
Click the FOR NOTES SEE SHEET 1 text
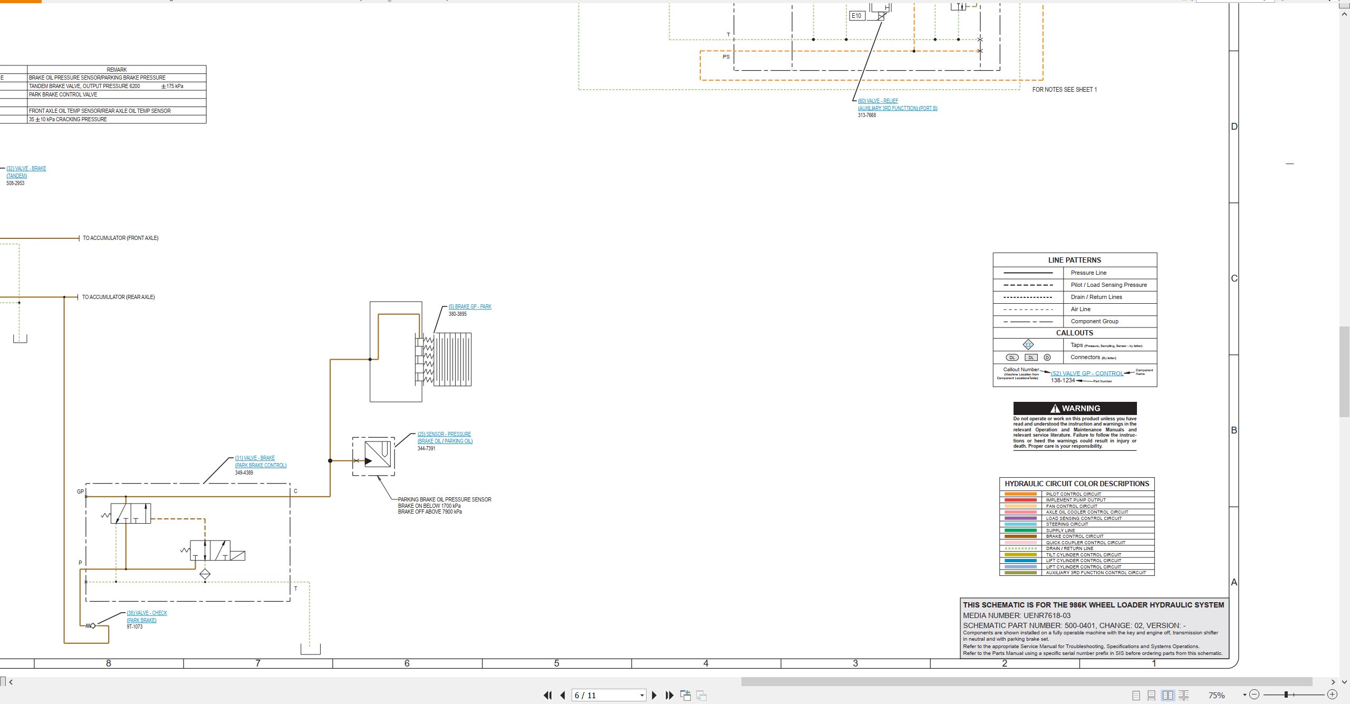click(1064, 90)
